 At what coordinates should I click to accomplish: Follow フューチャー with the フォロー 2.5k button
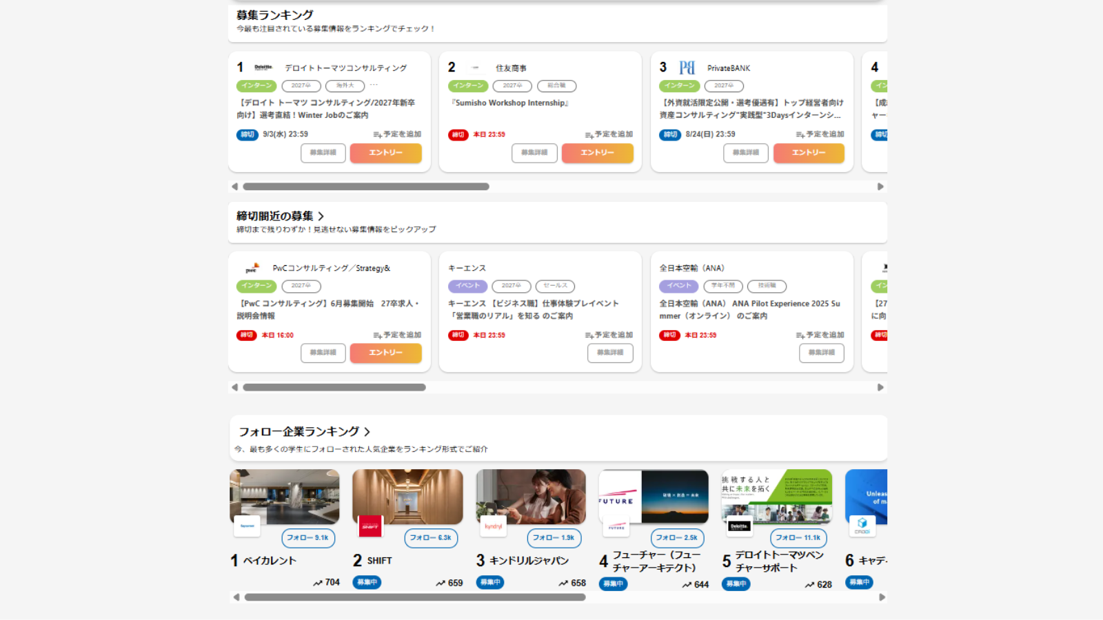677,538
